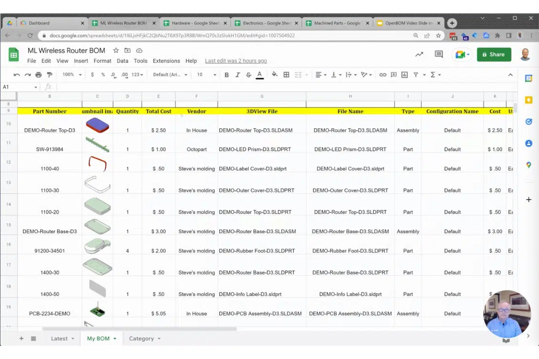This screenshot has height=359, width=539.
Task: Reload the page
Action: pos(30,35)
